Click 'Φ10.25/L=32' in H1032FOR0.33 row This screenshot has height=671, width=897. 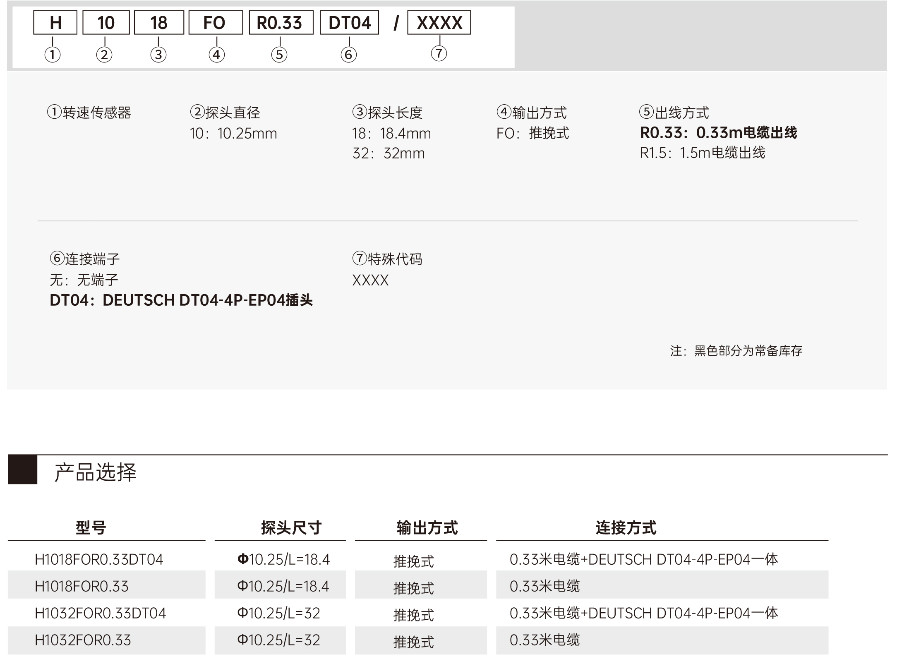pyautogui.click(x=278, y=640)
